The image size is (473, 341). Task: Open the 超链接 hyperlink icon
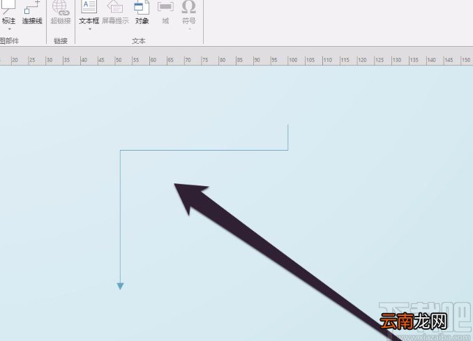click(x=61, y=13)
